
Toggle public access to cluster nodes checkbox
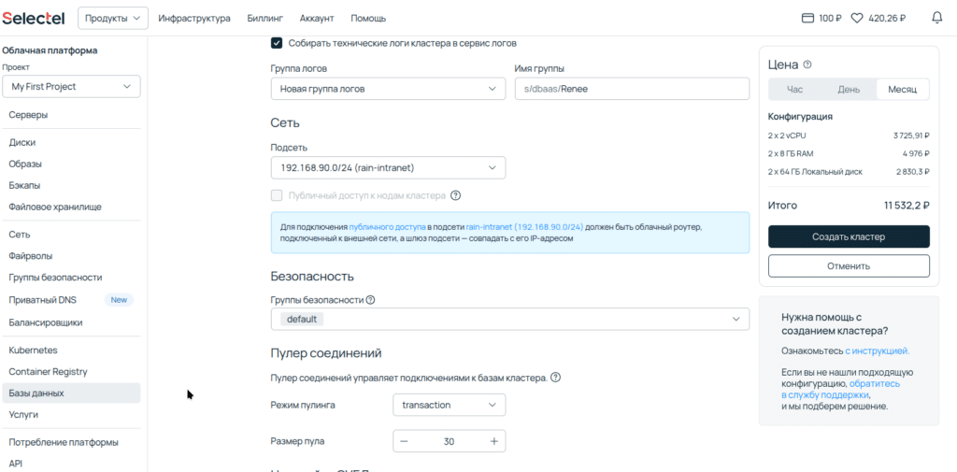[x=277, y=195]
